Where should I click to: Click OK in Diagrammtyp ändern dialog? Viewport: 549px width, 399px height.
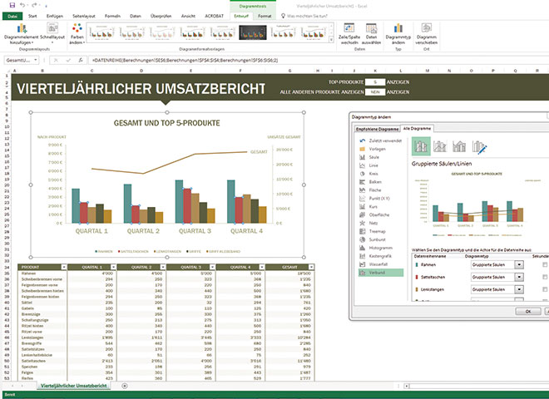point(528,311)
